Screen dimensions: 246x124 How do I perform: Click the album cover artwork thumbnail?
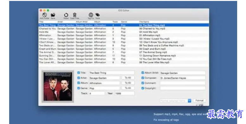point(58,86)
